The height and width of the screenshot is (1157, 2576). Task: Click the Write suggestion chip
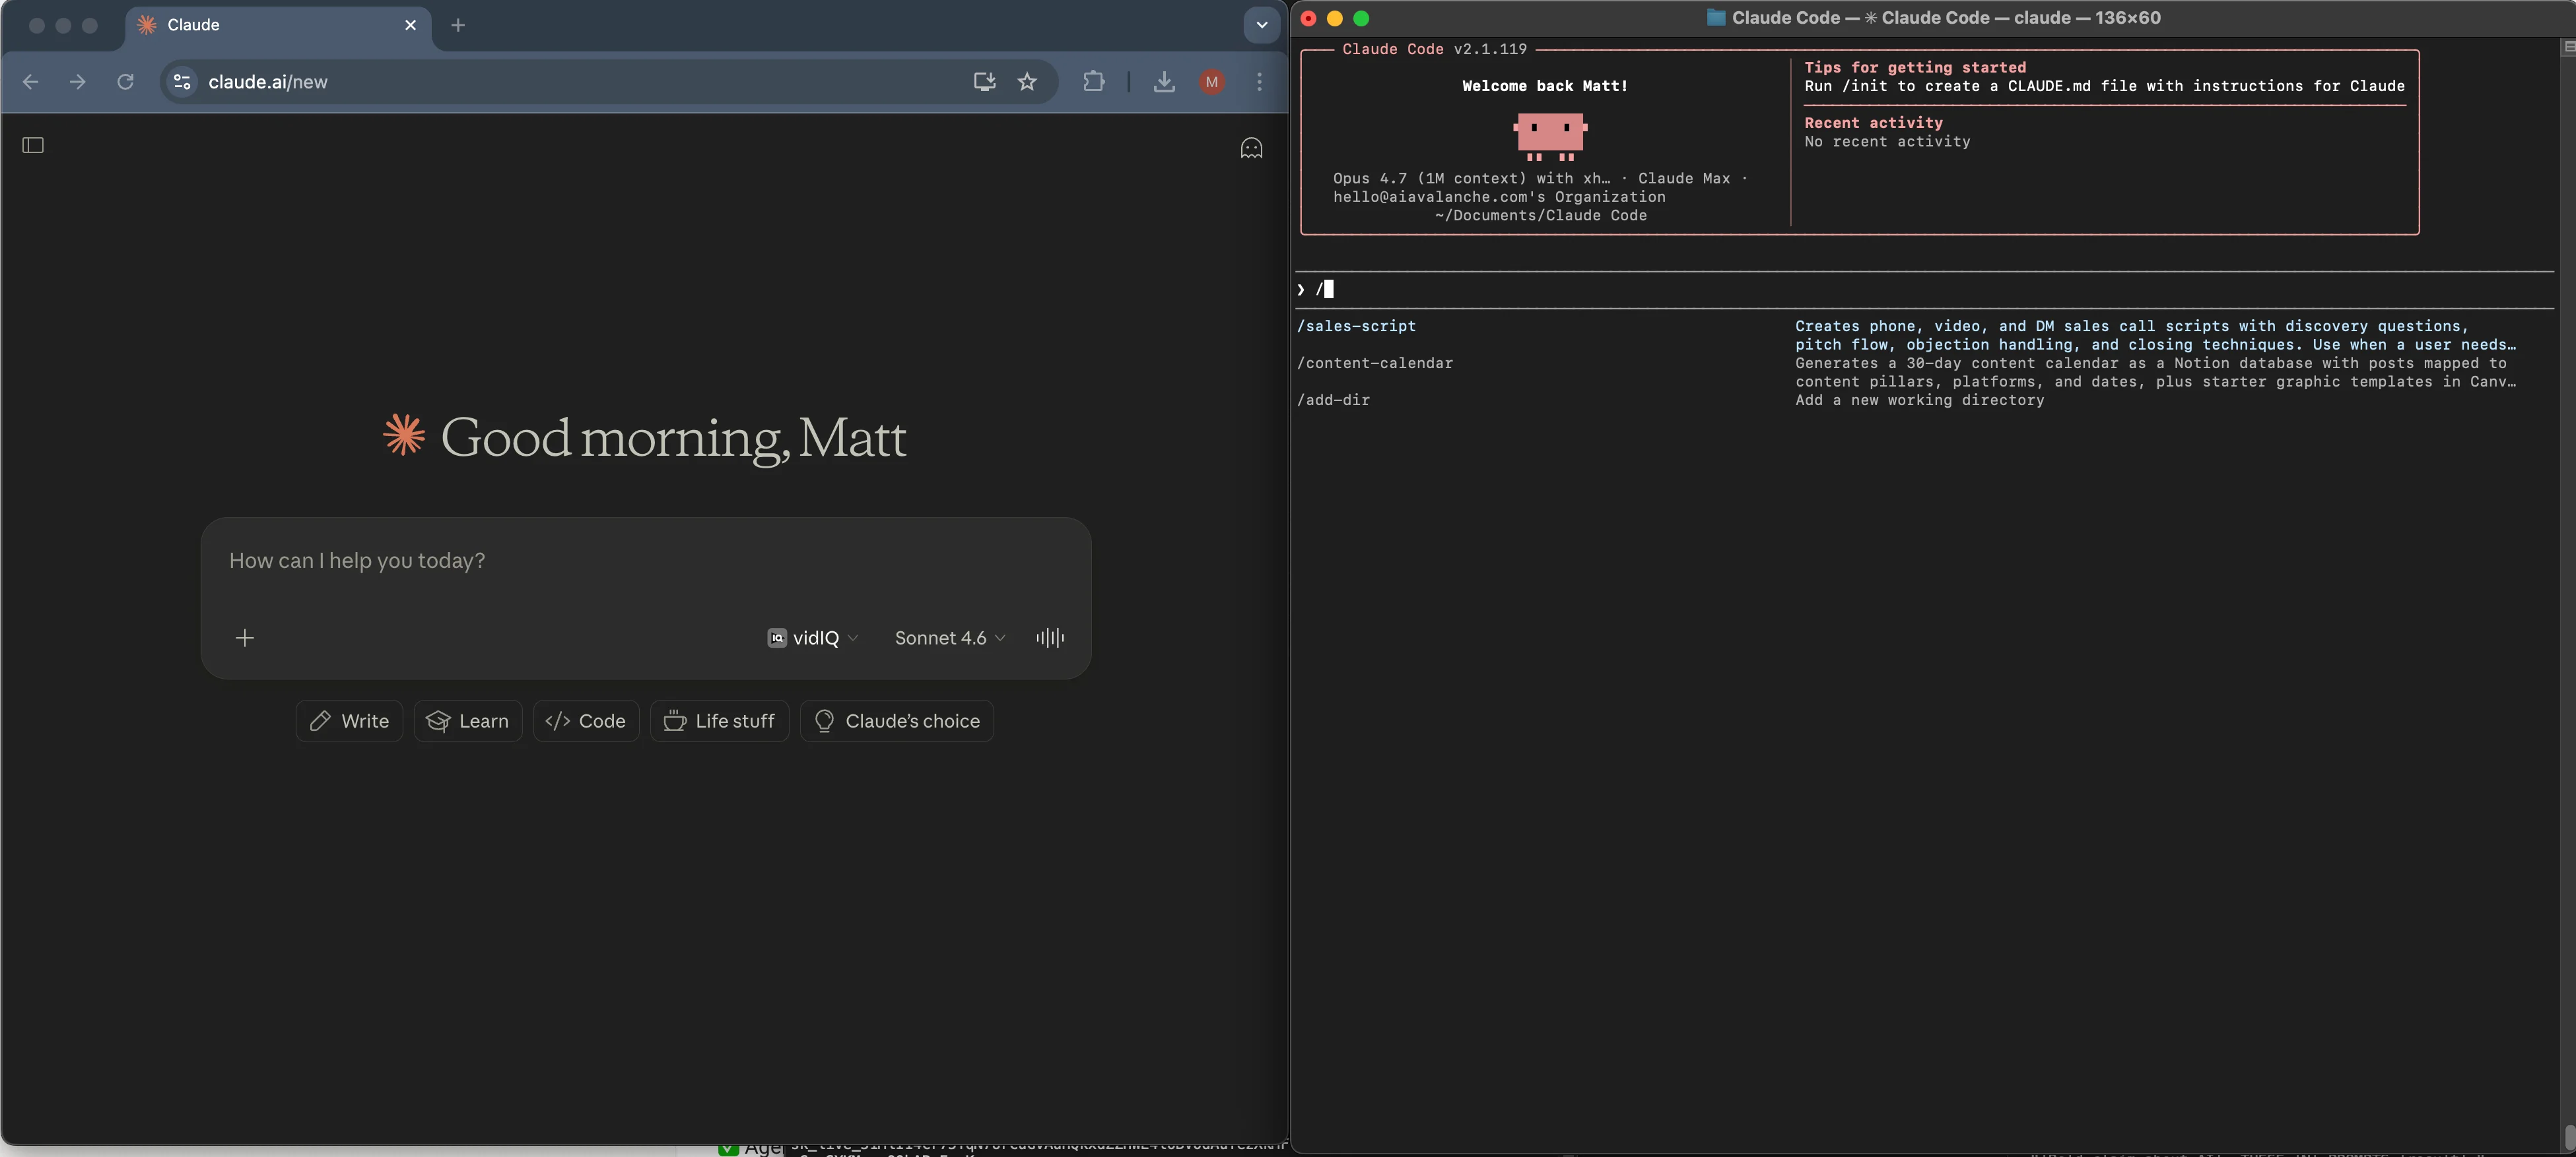(x=349, y=720)
